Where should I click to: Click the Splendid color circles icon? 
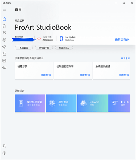tap(83, 103)
